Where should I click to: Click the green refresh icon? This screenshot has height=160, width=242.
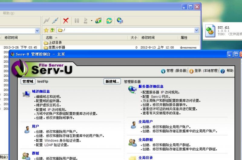click(x=109, y=21)
